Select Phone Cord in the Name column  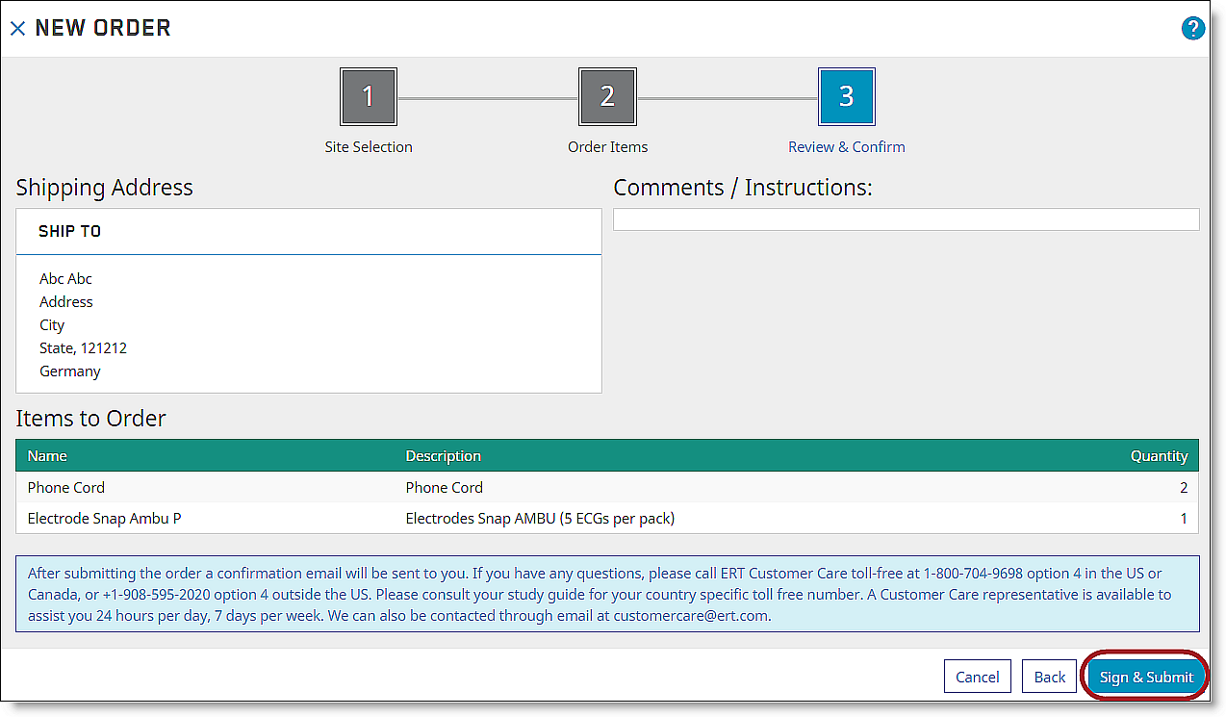coord(66,488)
